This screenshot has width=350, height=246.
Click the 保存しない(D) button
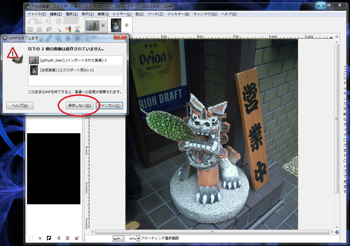click(x=80, y=106)
